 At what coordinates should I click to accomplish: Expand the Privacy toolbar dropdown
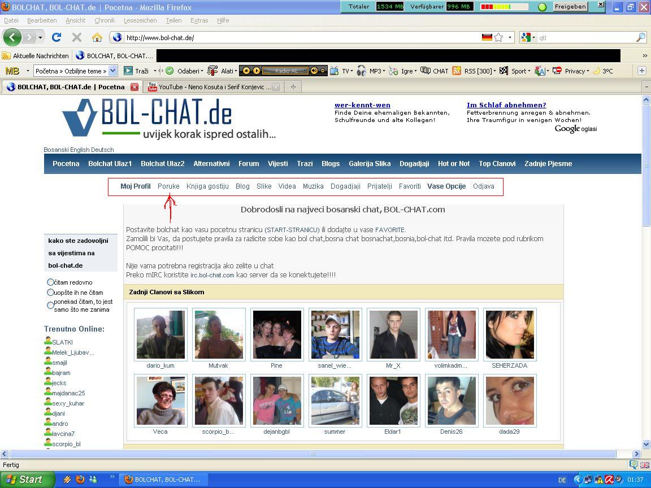pos(571,71)
